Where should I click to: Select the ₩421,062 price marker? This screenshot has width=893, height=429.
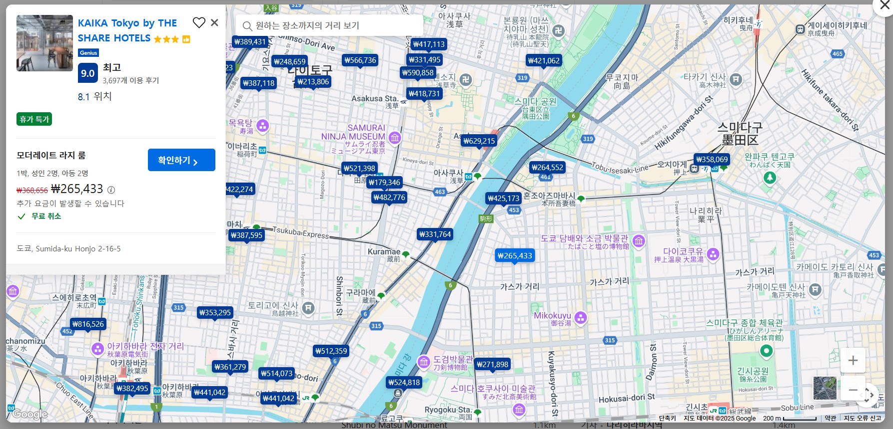pos(544,60)
